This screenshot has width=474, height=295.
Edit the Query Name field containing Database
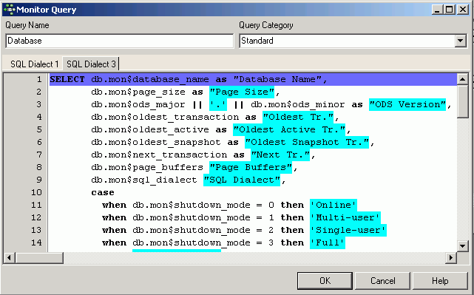click(120, 41)
